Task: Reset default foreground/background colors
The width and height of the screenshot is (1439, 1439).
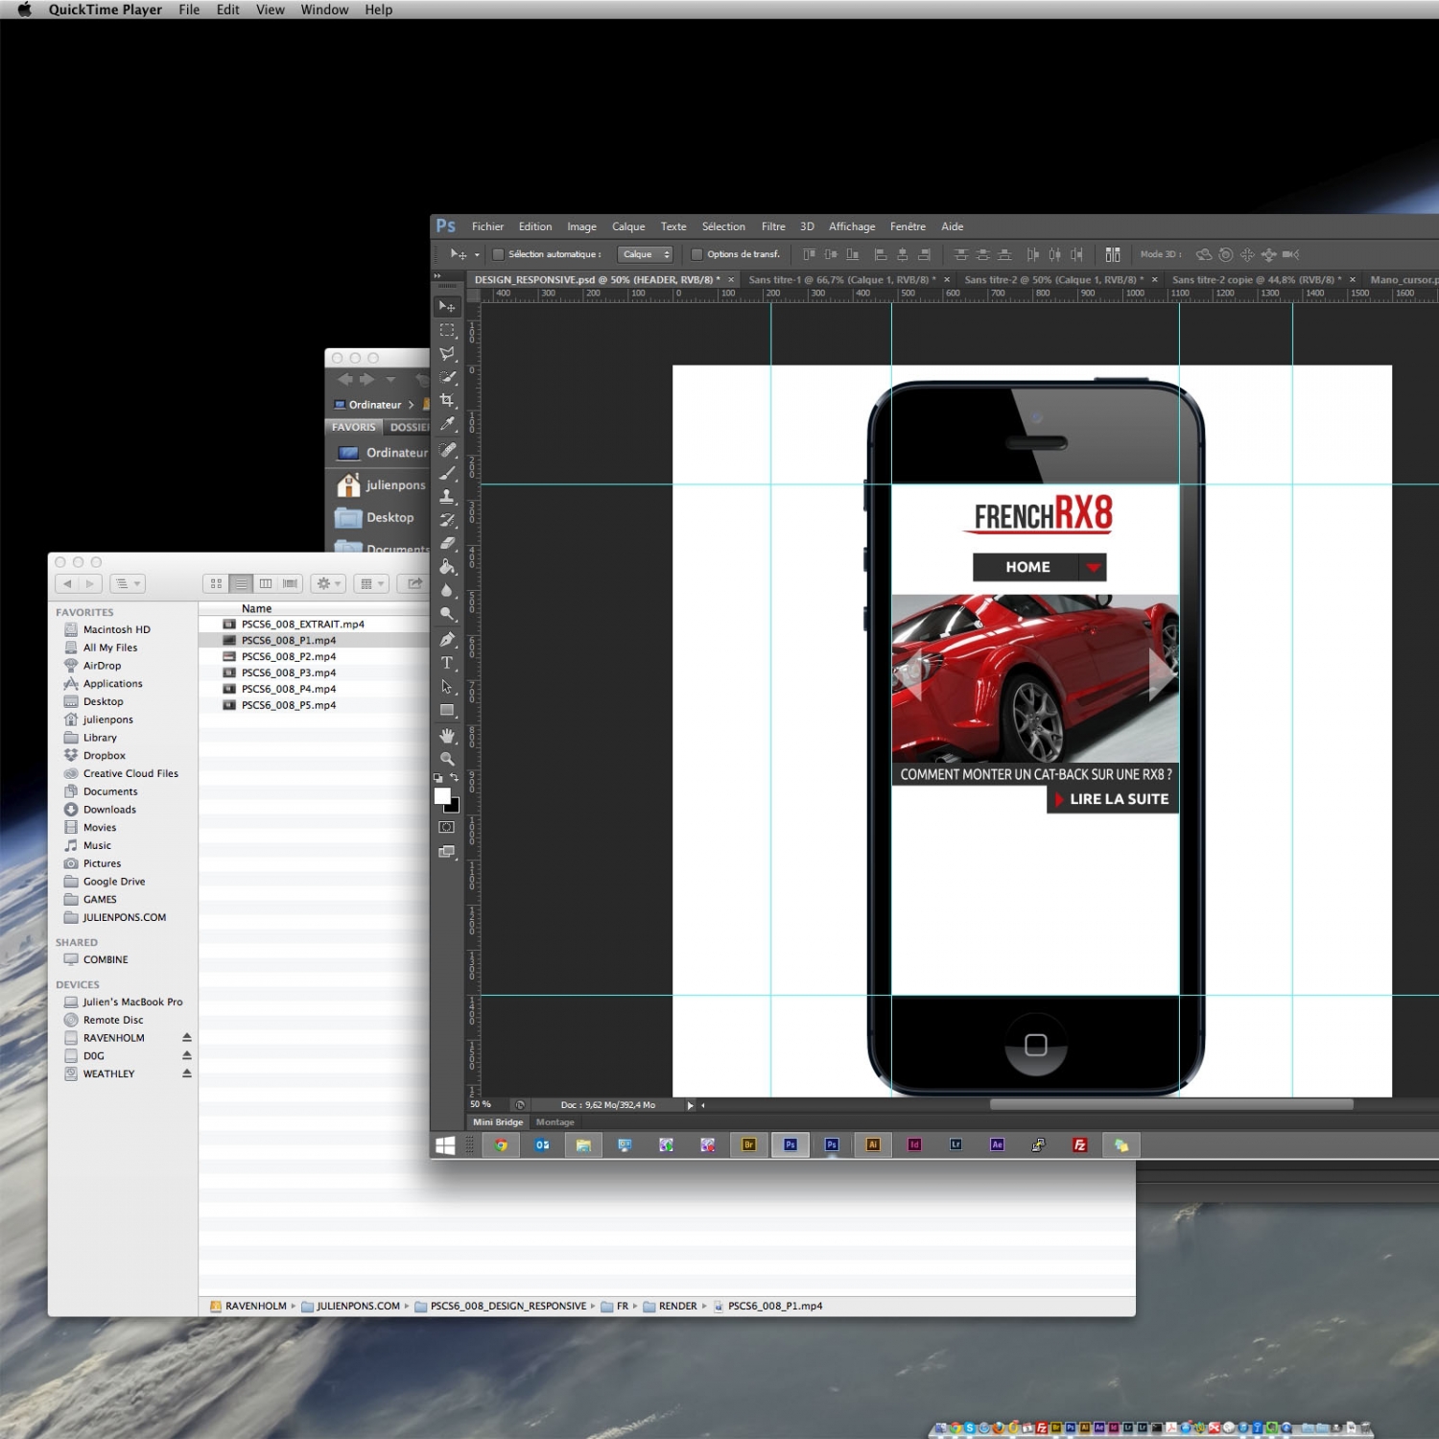Action: coord(438,778)
